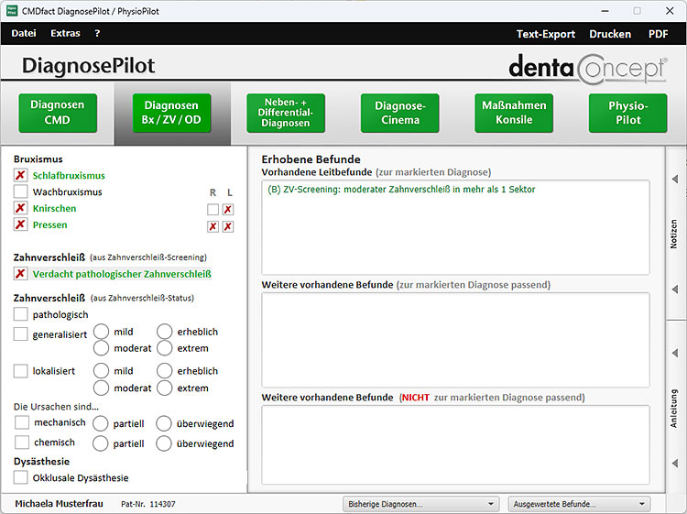Click the Schlafbruxismus green label
Image resolution: width=687 pixels, height=514 pixels.
[x=69, y=175]
